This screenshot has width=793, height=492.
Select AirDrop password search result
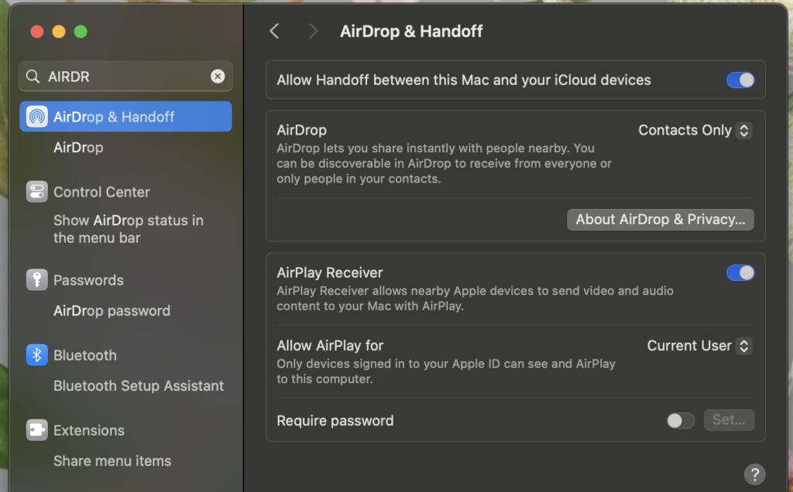coord(112,311)
